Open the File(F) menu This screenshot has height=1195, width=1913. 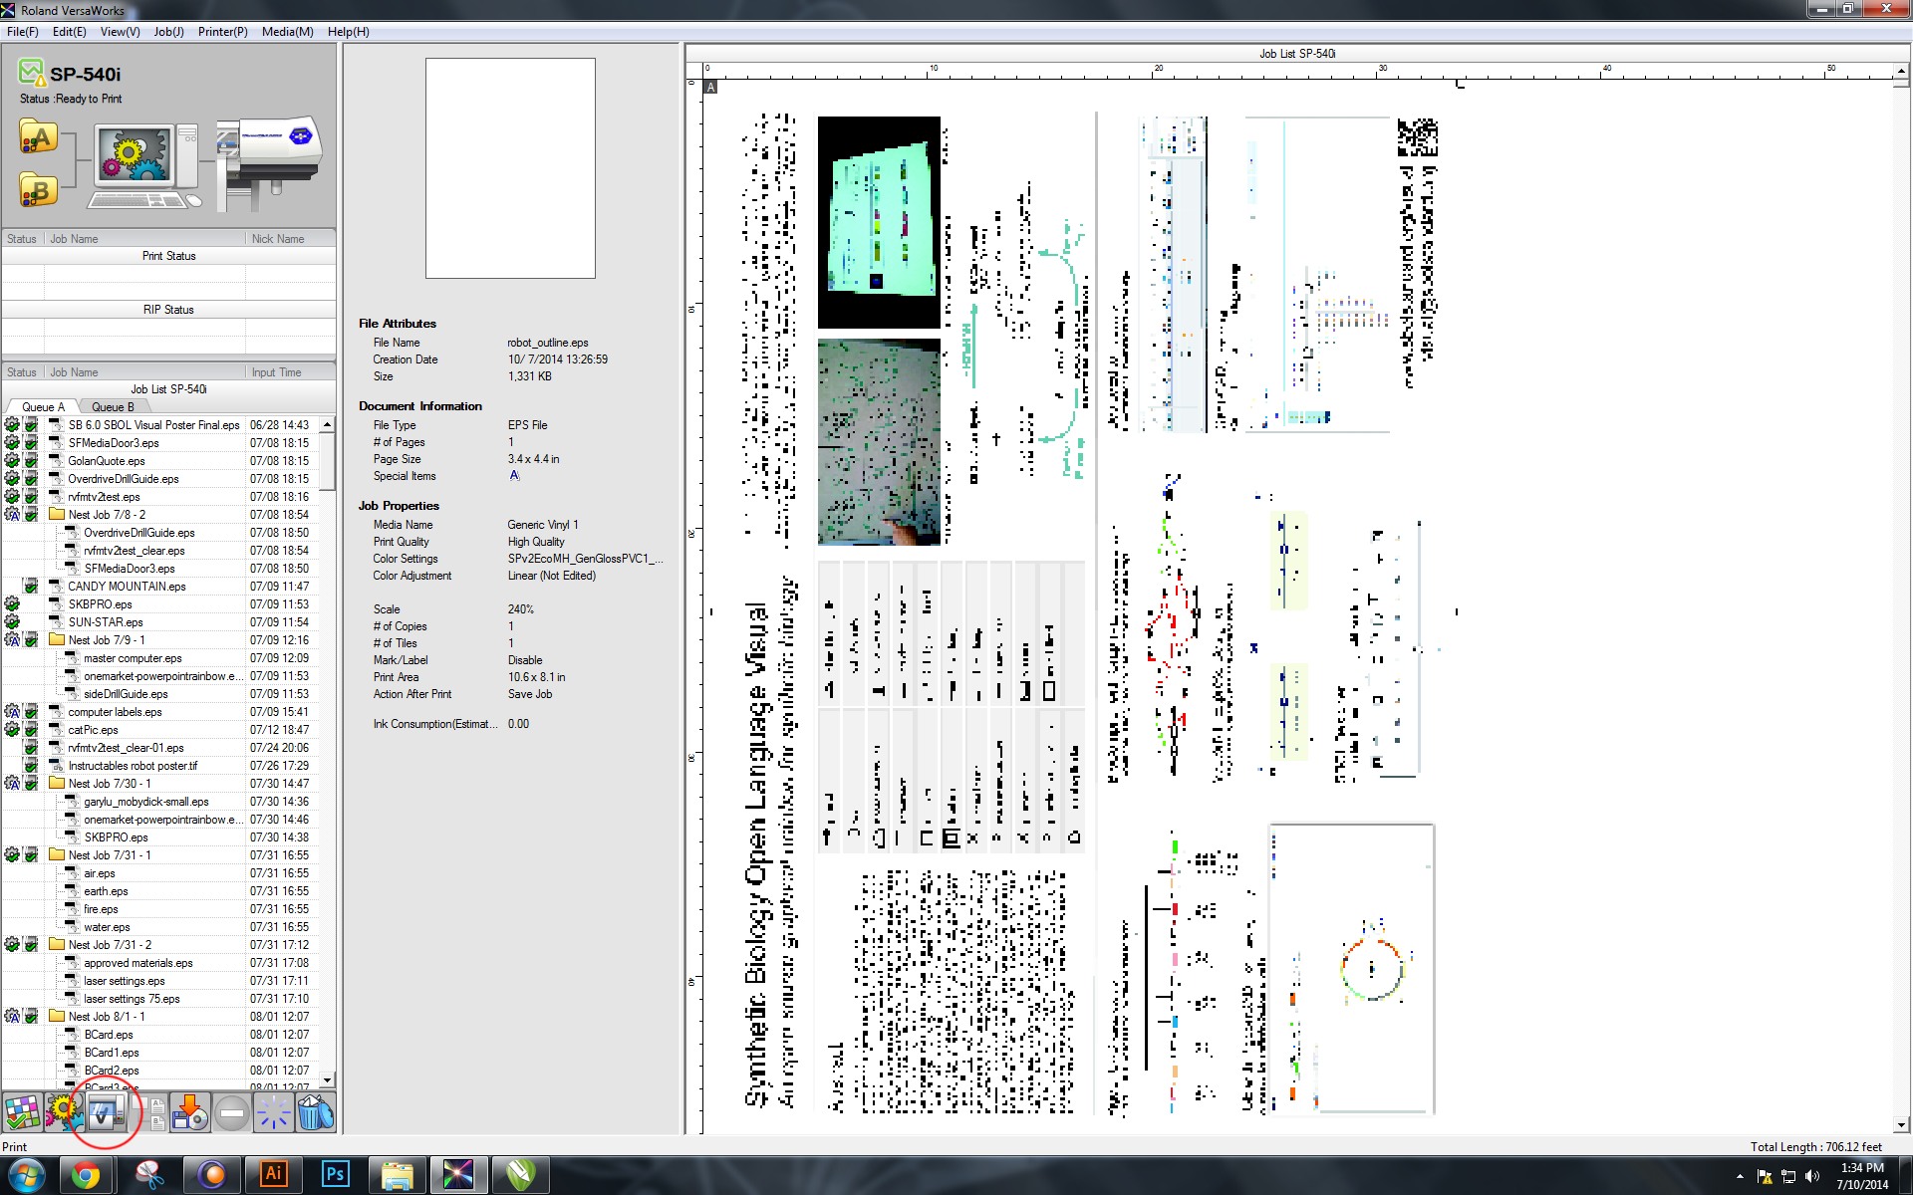[23, 32]
